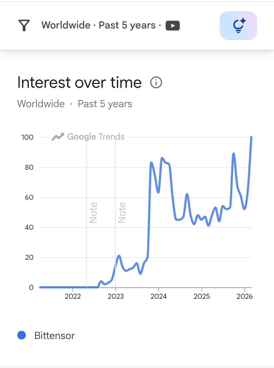The image size is (274, 368).
Task: Open the filter funnel icon
Action: (x=24, y=25)
